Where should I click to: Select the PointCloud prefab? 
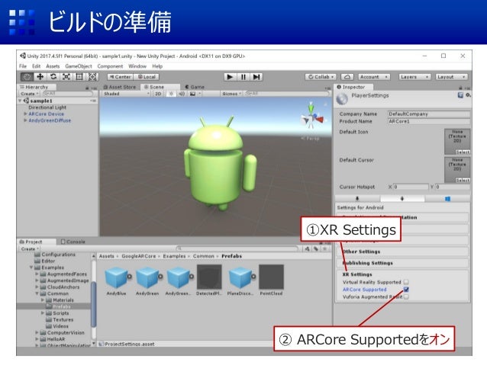[x=271, y=280]
